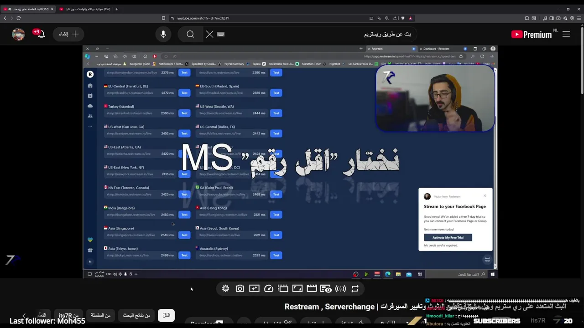Select the first YouTube browser tab
The height and width of the screenshot is (328, 584).
28,9
